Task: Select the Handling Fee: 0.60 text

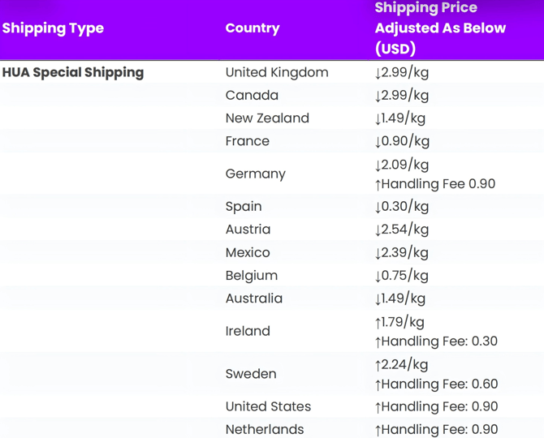Action: pyautogui.click(x=436, y=384)
